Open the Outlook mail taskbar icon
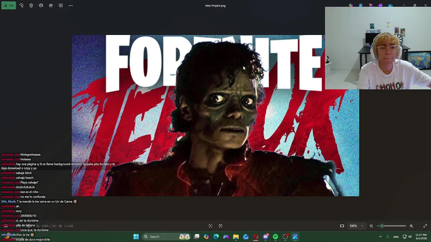This screenshot has height=242, width=431. pyautogui.click(x=246, y=237)
